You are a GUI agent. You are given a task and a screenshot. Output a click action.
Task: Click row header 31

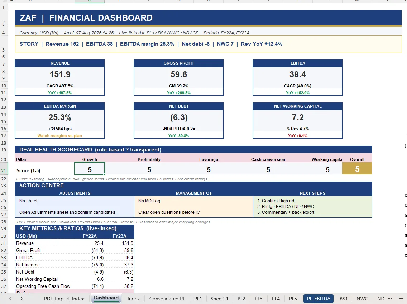coord(4,243)
